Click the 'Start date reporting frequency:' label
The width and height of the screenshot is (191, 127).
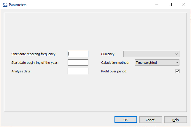(x=34, y=54)
